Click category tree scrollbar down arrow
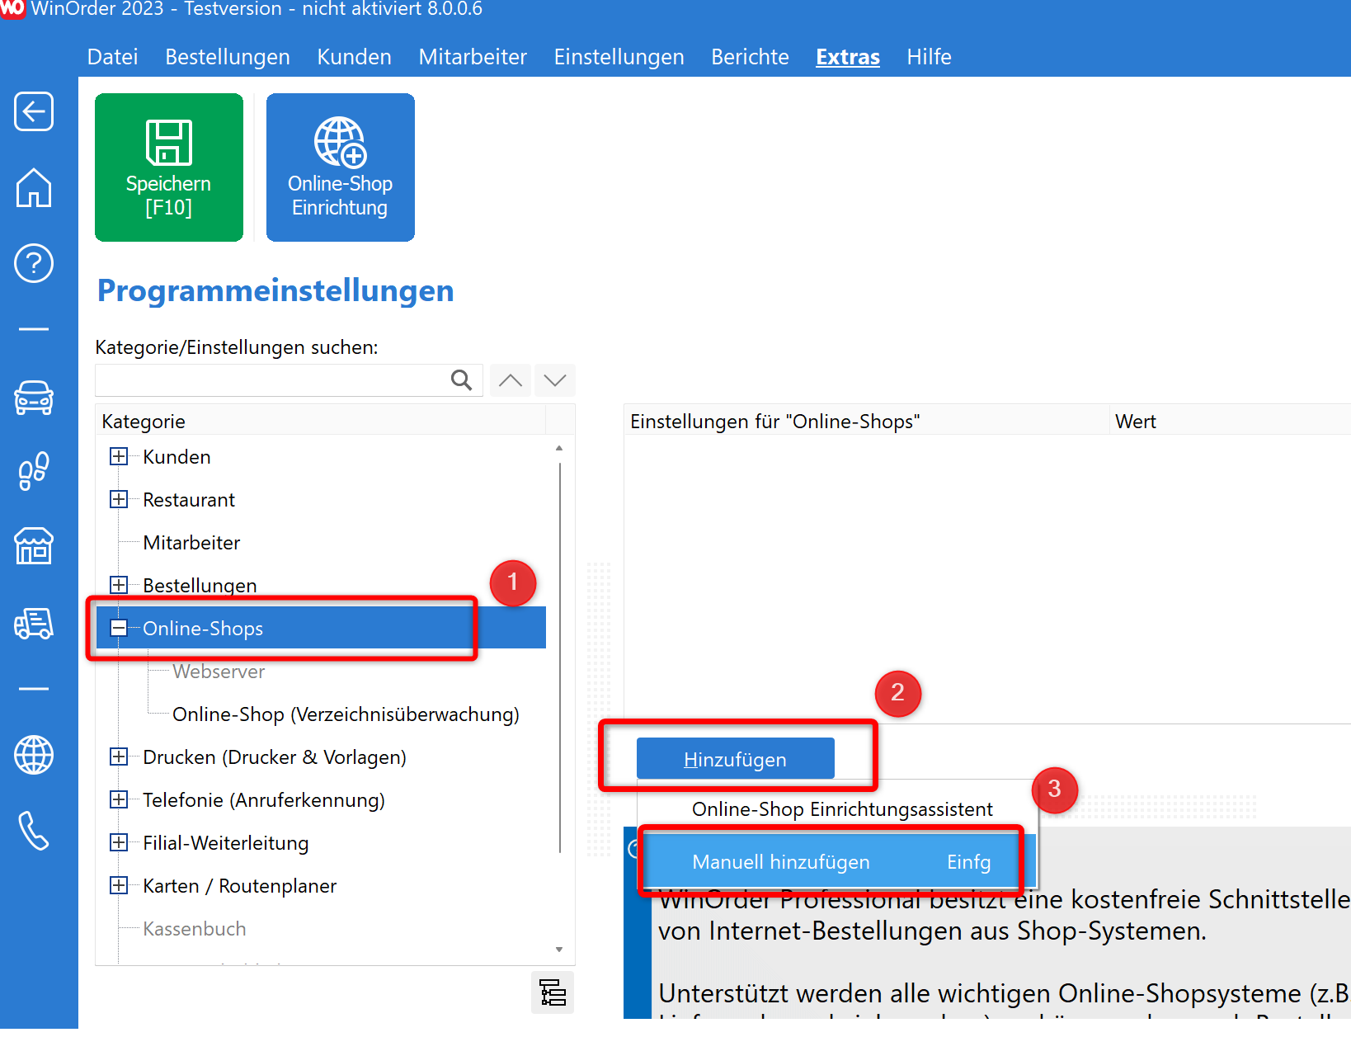Viewport: 1351px width, 1037px height. coord(559,950)
